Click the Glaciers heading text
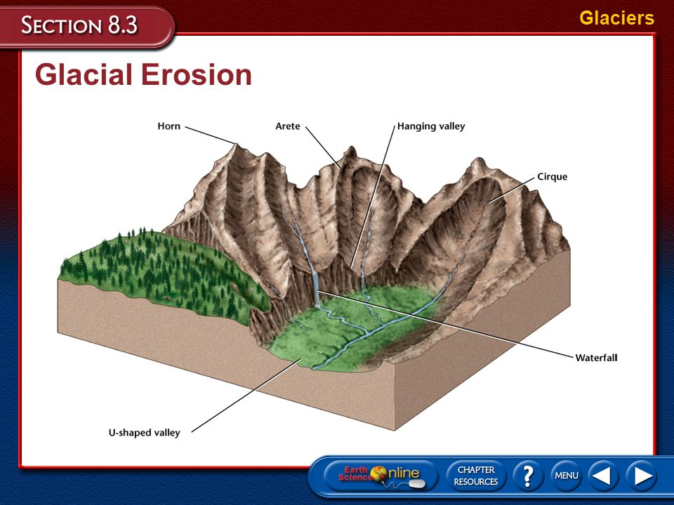 click(616, 18)
